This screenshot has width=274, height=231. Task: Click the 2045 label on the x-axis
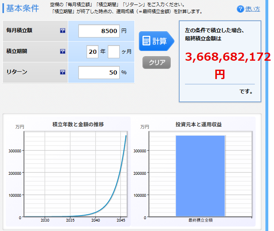[x=121, y=220]
